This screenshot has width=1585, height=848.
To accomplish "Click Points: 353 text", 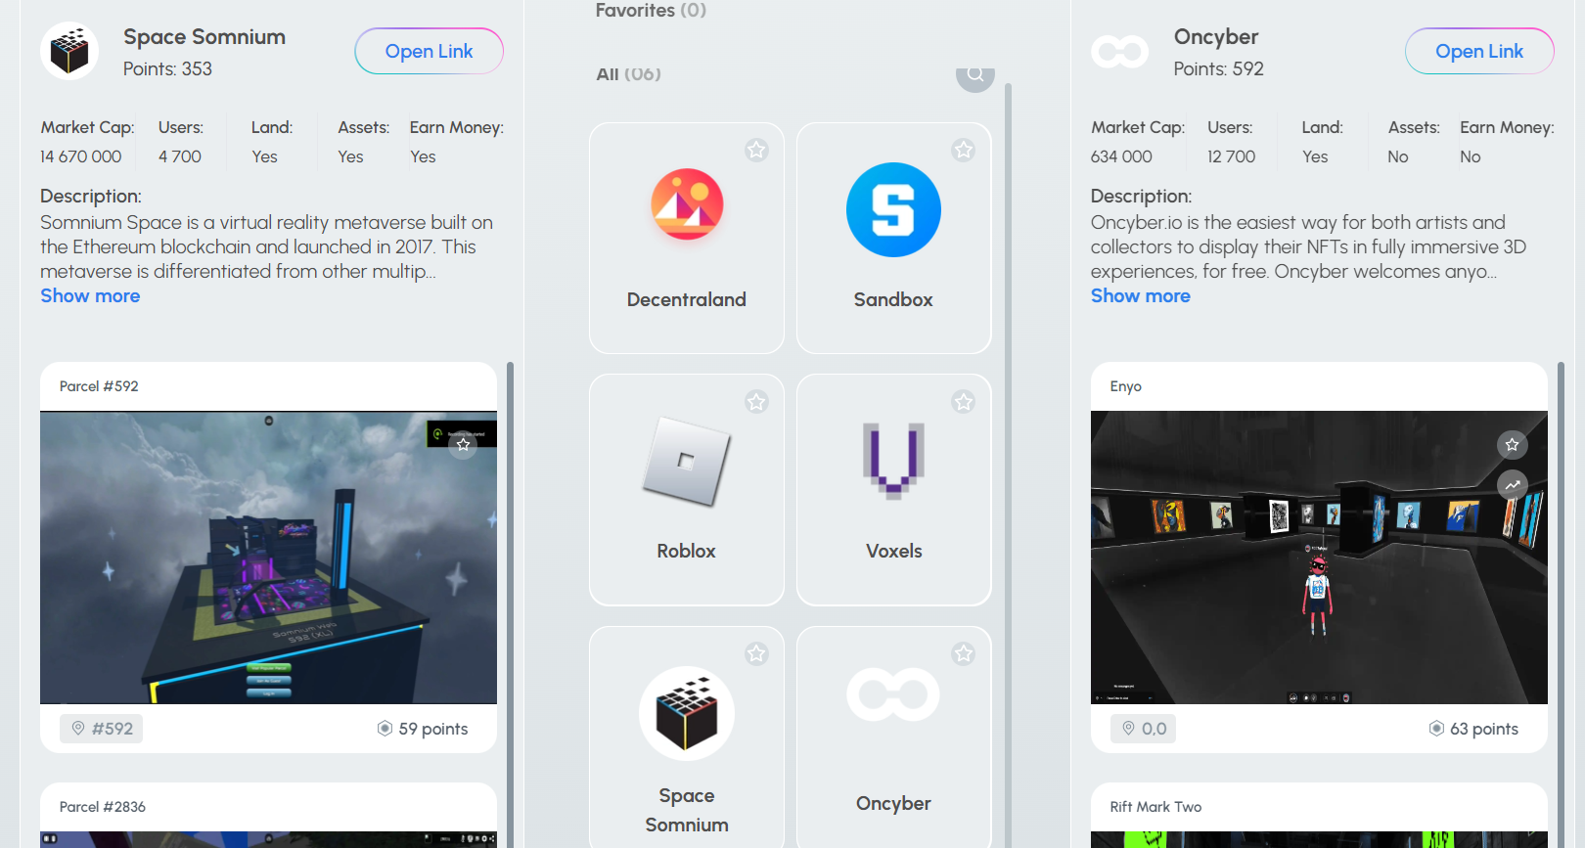I will 167,68.
